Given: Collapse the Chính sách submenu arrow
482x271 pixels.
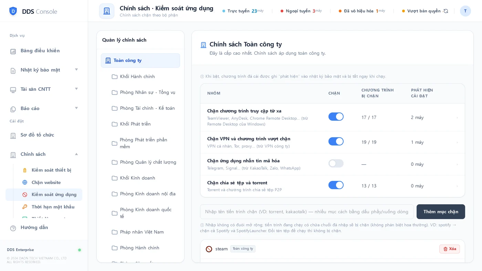Looking at the screenshot, I should (x=76, y=154).
